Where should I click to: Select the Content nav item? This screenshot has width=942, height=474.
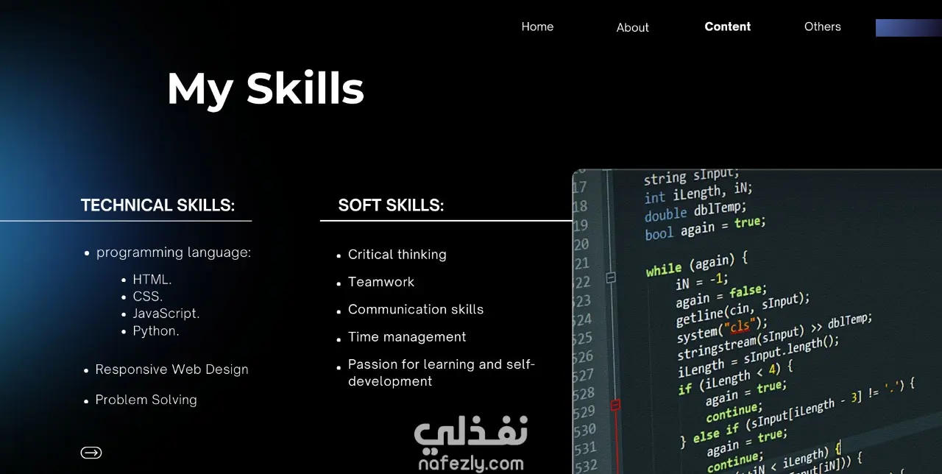tap(727, 26)
